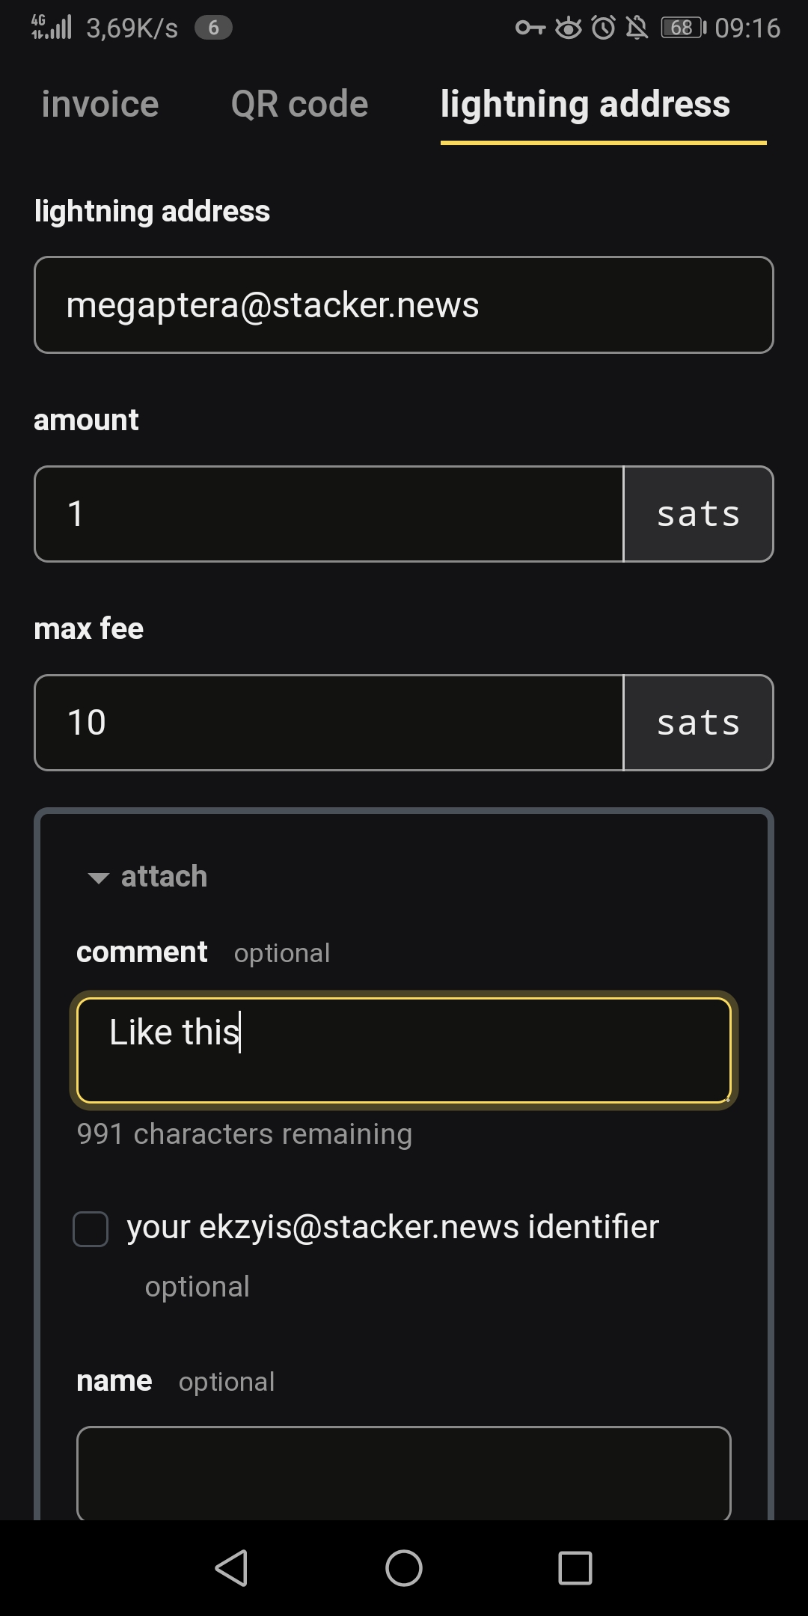Tap the 4G signal strength icon
Viewport: 808px width, 1616px height.
coord(51,27)
